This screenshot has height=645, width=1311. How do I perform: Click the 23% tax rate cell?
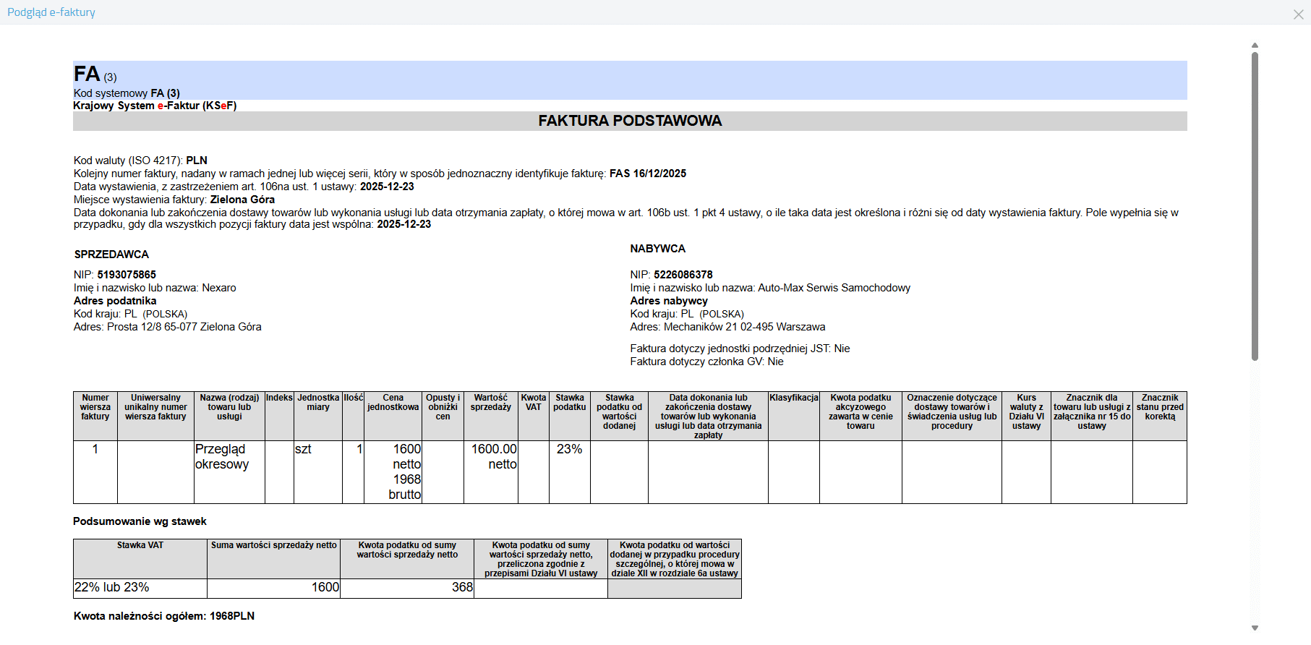point(569,449)
